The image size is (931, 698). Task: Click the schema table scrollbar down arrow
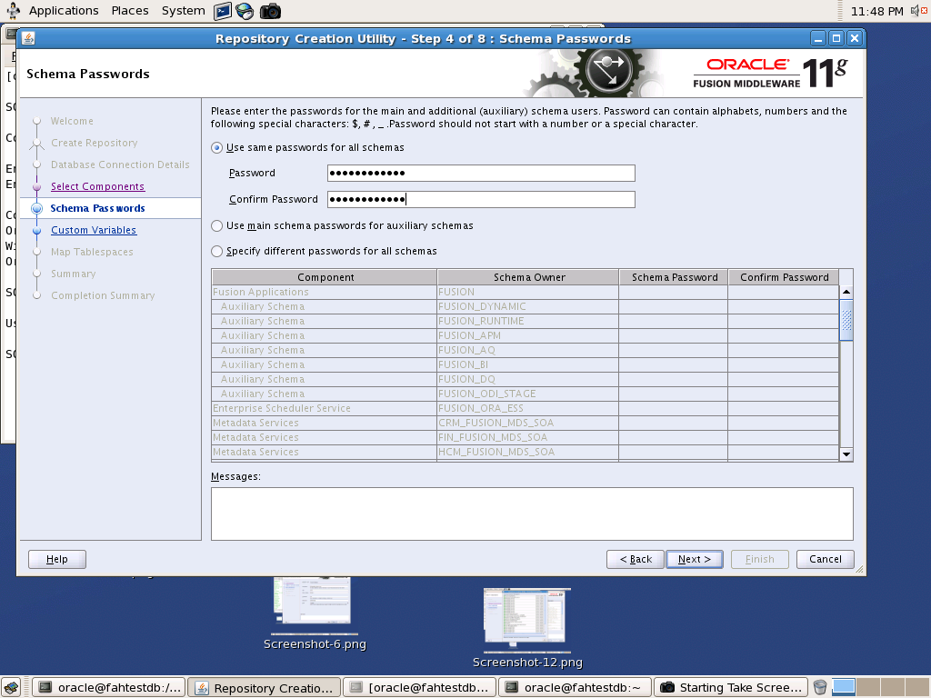(846, 454)
